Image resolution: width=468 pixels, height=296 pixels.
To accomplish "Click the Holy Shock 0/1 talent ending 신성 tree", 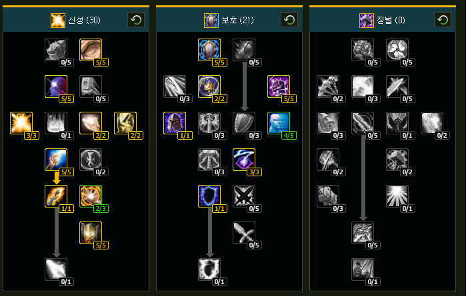I will point(56,269).
